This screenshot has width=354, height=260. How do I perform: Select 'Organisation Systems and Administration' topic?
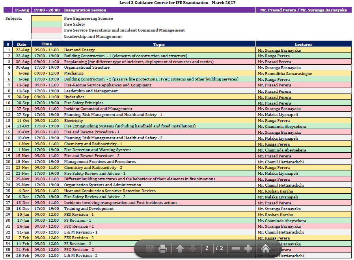(102, 185)
